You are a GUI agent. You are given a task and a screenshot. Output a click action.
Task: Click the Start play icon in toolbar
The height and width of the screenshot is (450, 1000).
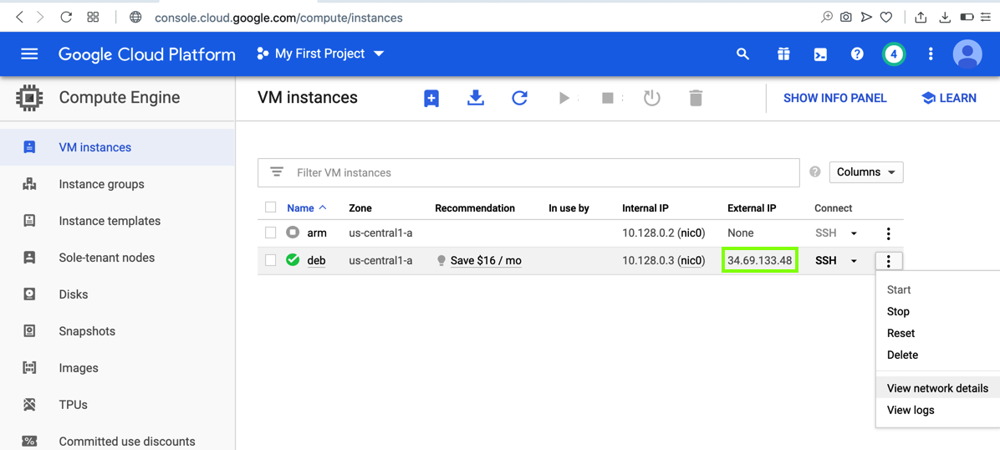pyautogui.click(x=564, y=99)
